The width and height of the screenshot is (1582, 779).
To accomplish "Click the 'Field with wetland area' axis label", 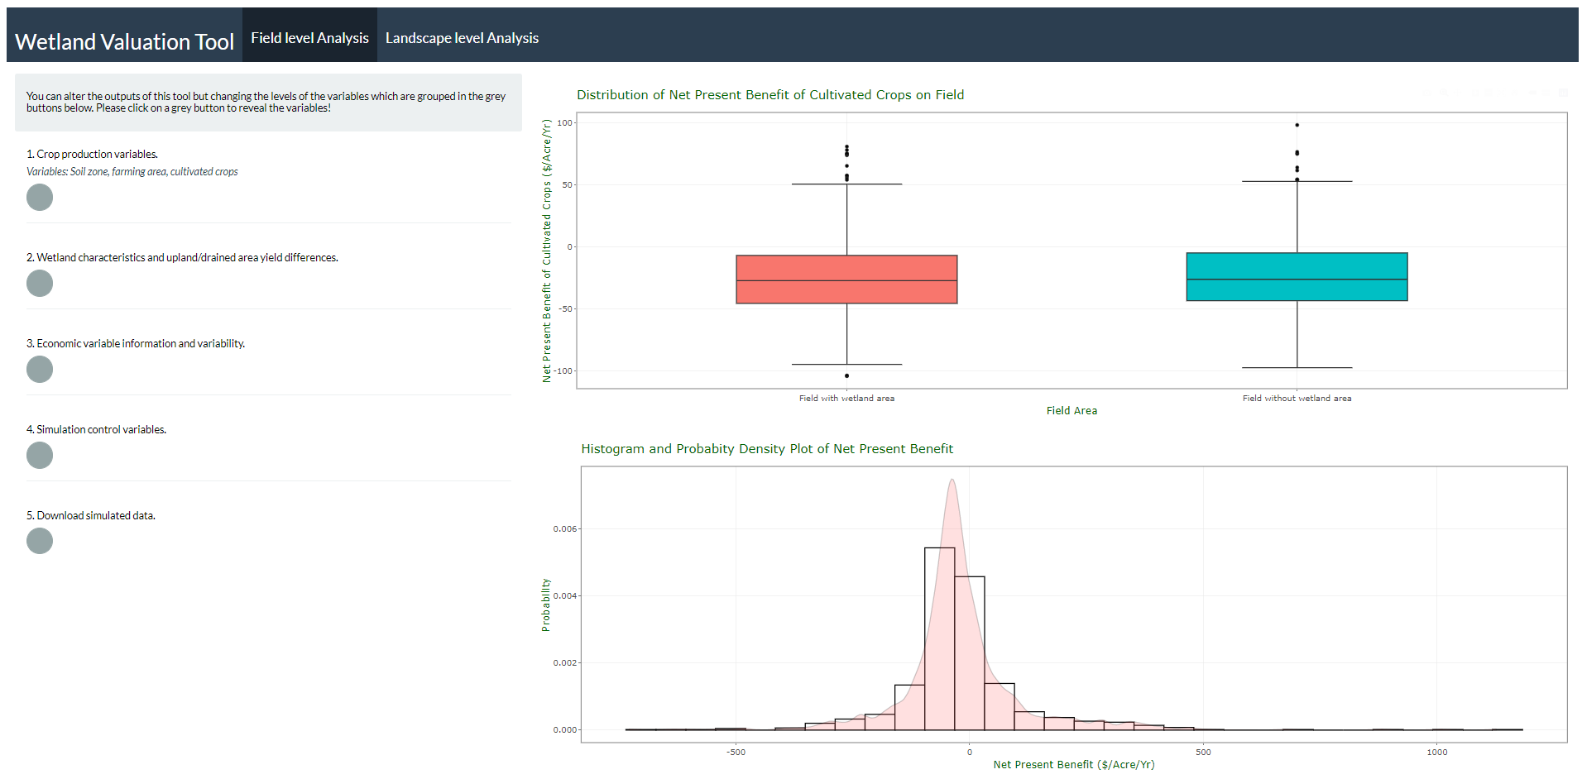I will point(846,399).
